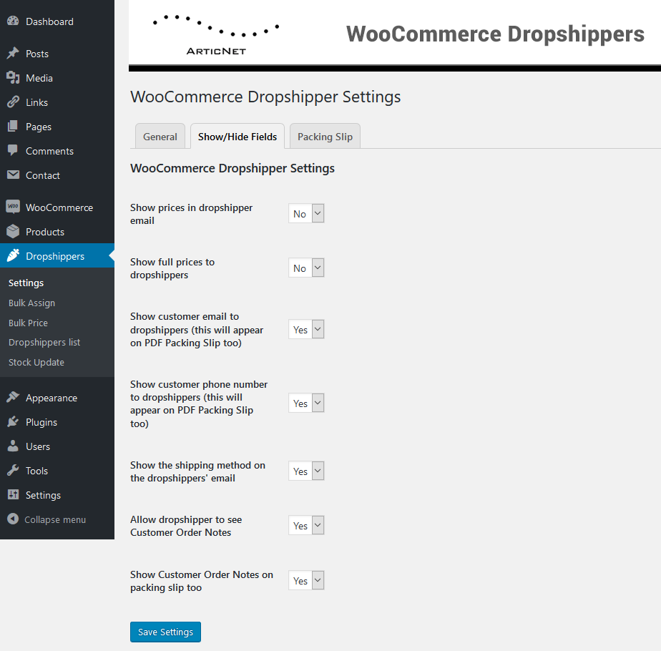Click the Dropshippers carrot icon
Image resolution: width=661 pixels, height=651 pixels.
[x=13, y=255]
